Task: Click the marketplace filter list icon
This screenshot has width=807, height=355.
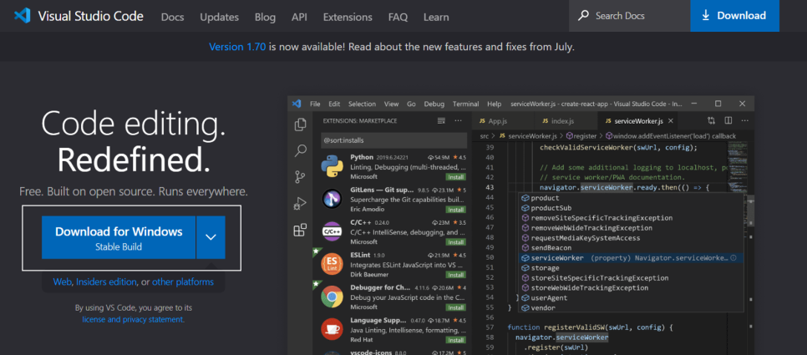Action: [x=441, y=121]
